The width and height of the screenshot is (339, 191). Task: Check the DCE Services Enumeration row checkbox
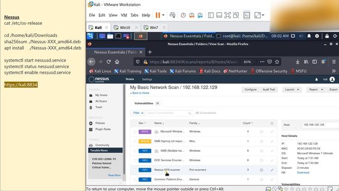(135, 160)
